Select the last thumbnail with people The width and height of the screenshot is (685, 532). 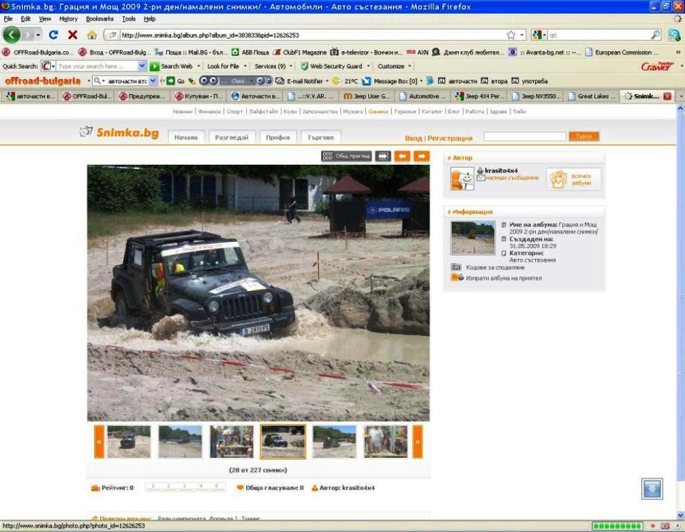[x=385, y=442]
